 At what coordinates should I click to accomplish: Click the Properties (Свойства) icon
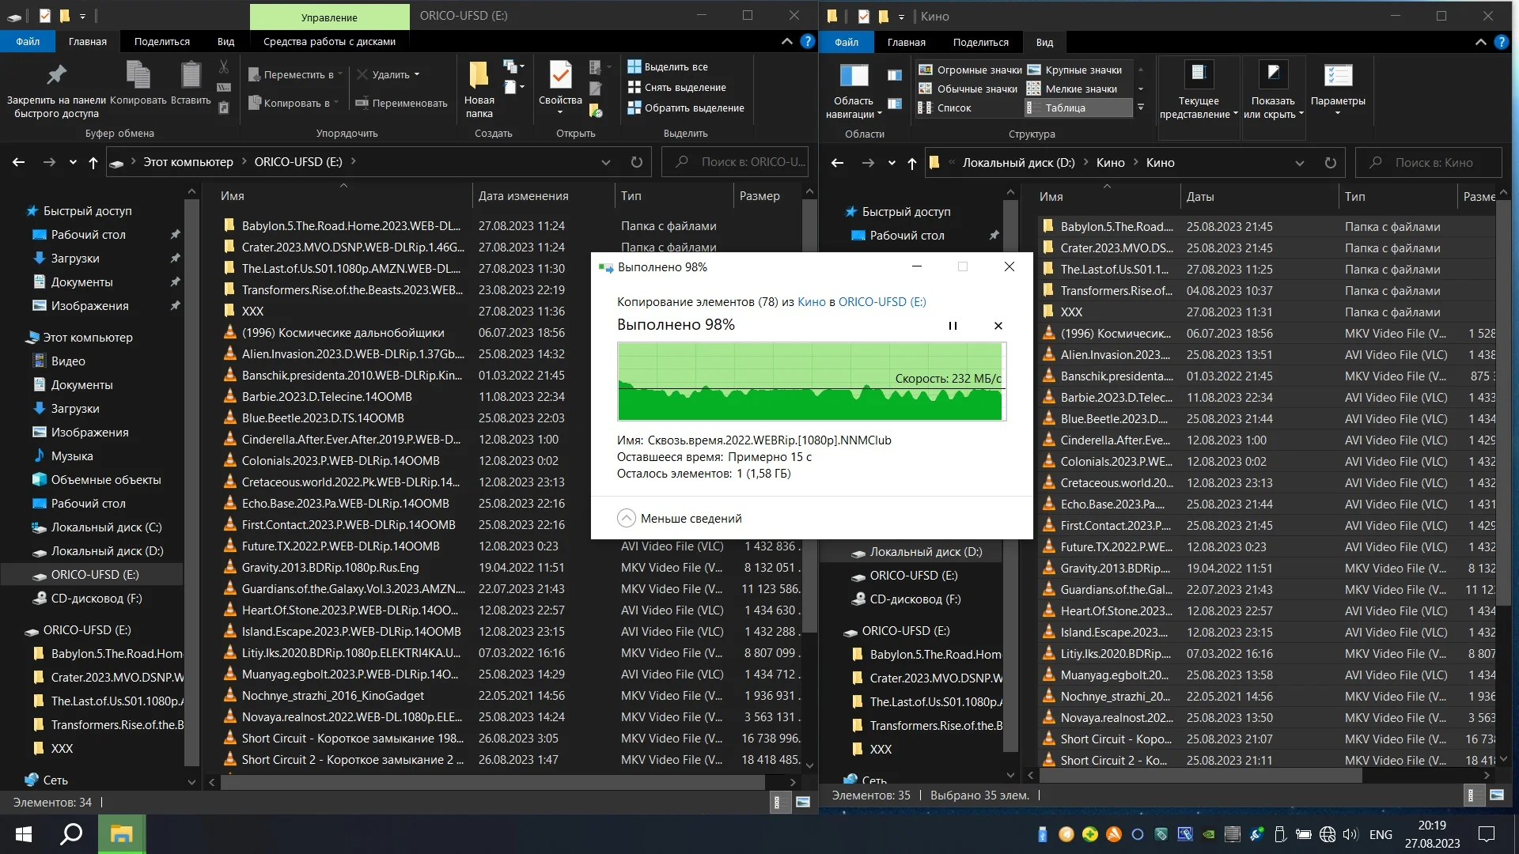pyautogui.click(x=560, y=76)
